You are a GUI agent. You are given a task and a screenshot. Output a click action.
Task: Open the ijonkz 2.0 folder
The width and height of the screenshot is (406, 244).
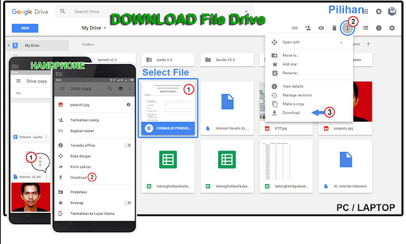pos(168,60)
